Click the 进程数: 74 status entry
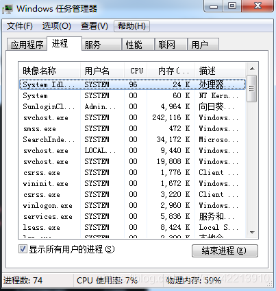276x291 pixels. pyautogui.click(x=23, y=280)
